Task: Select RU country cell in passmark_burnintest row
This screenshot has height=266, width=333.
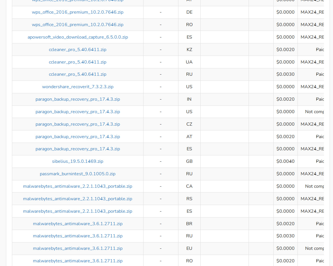Action: [x=189, y=174]
